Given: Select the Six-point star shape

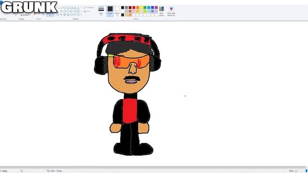Looking at the screenshot, I should (x=68, y=14).
